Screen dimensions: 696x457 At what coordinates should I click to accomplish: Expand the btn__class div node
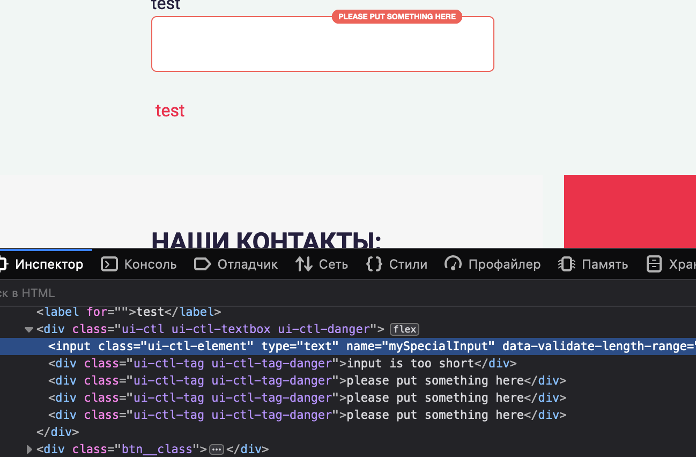click(x=29, y=449)
